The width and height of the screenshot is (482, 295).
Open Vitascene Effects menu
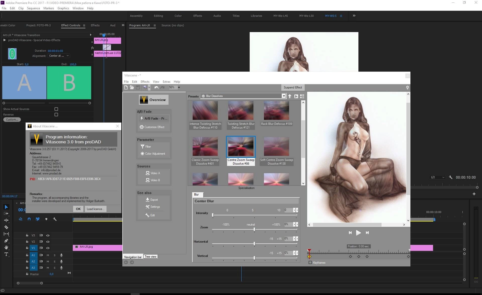(x=145, y=82)
